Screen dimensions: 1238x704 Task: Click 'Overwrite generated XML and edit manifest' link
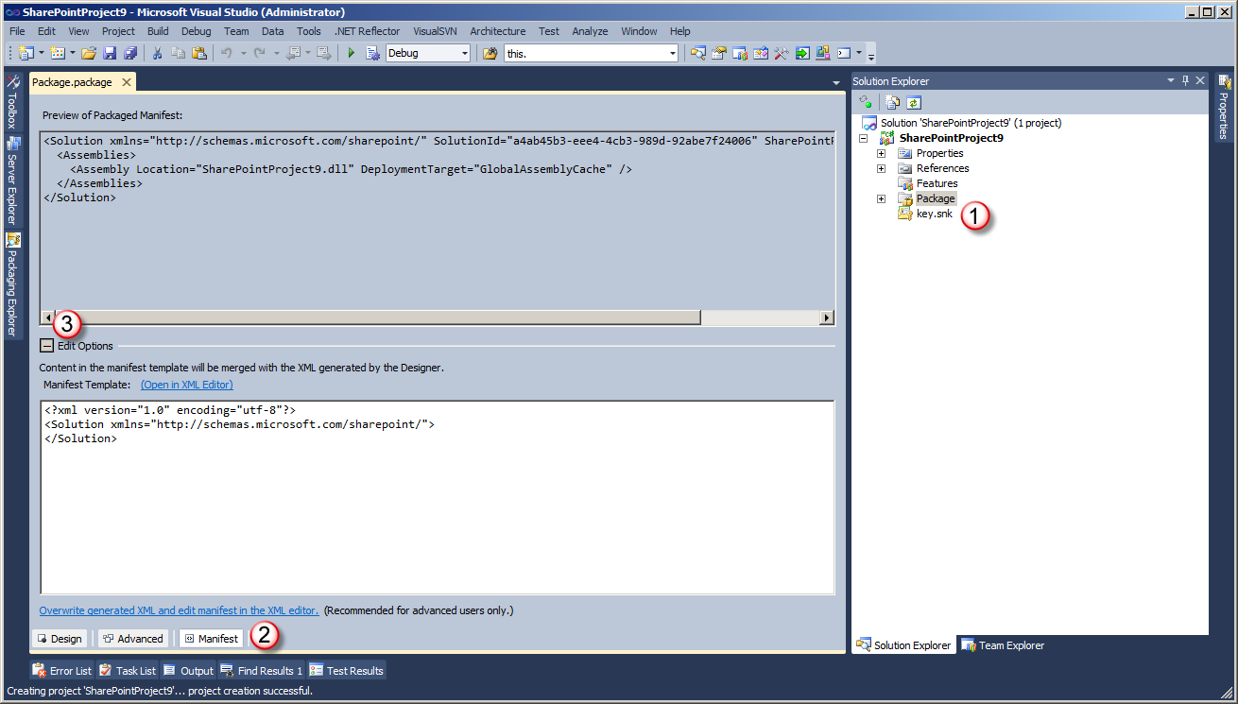point(179,610)
